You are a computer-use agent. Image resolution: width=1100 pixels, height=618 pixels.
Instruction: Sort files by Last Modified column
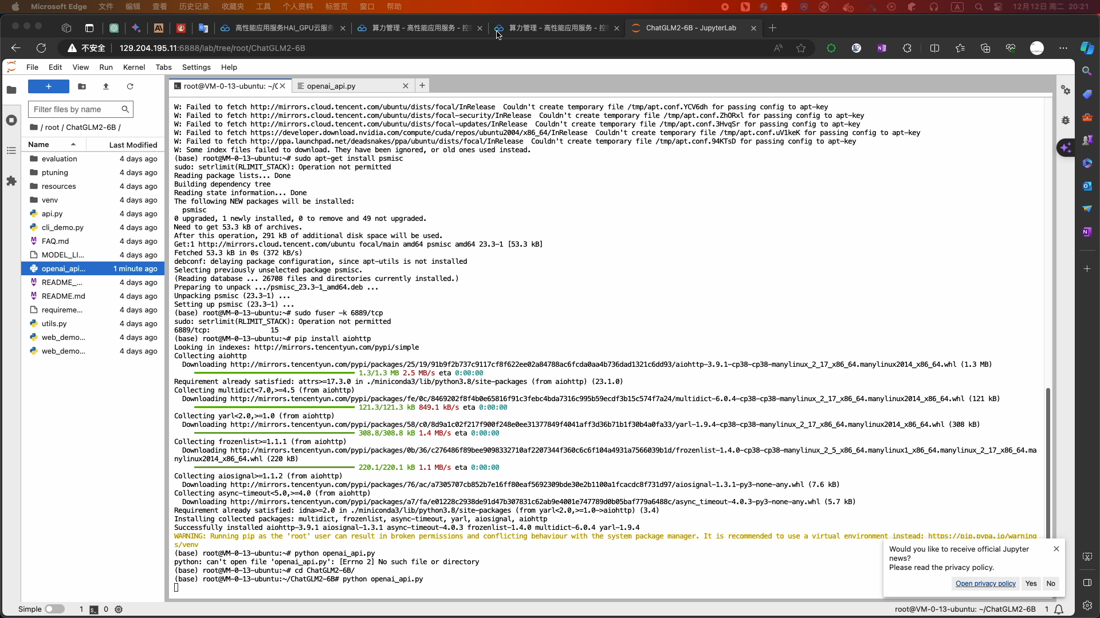point(133,145)
